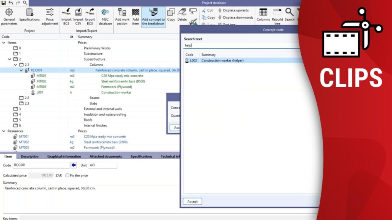This screenshot has height=220, width=392.
Task: Collapse the RCC001 tree node
Action: tap(21, 70)
